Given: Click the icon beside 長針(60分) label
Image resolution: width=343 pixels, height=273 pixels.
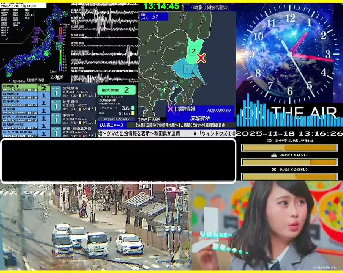Looking at the screenshot, I should click(x=273, y=155).
